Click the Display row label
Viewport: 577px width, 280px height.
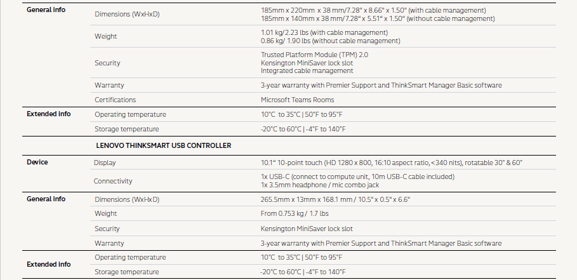pyautogui.click(x=105, y=163)
